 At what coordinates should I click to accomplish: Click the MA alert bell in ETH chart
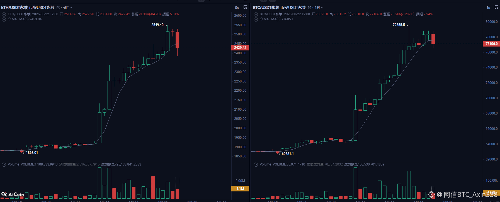click(9, 19)
